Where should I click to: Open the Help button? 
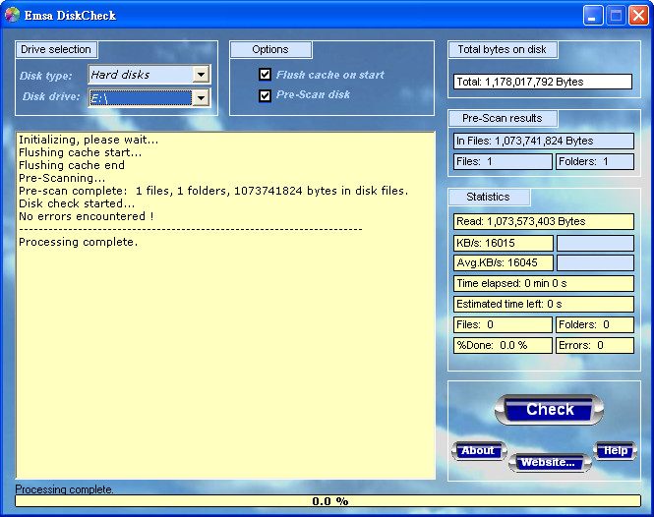[616, 451]
